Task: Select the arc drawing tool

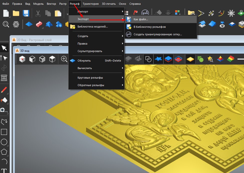Action: point(4,162)
